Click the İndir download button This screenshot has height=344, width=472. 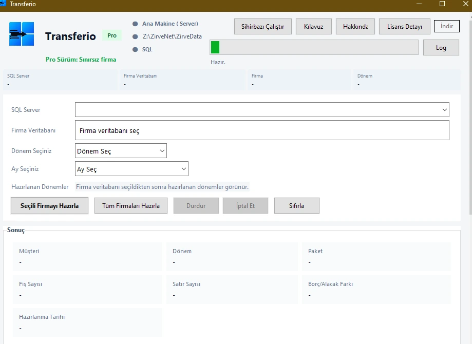point(447,26)
